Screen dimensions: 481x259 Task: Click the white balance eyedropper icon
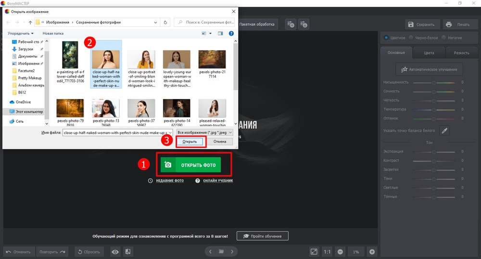pyautogui.click(x=444, y=131)
